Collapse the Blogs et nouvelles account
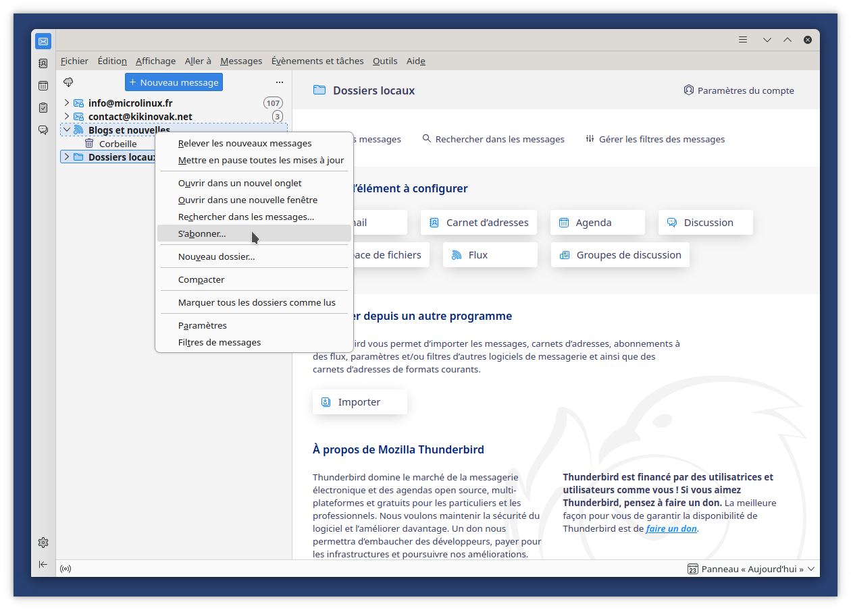Image resolution: width=851 pixels, height=610 pixels. [x=66, y=130]
